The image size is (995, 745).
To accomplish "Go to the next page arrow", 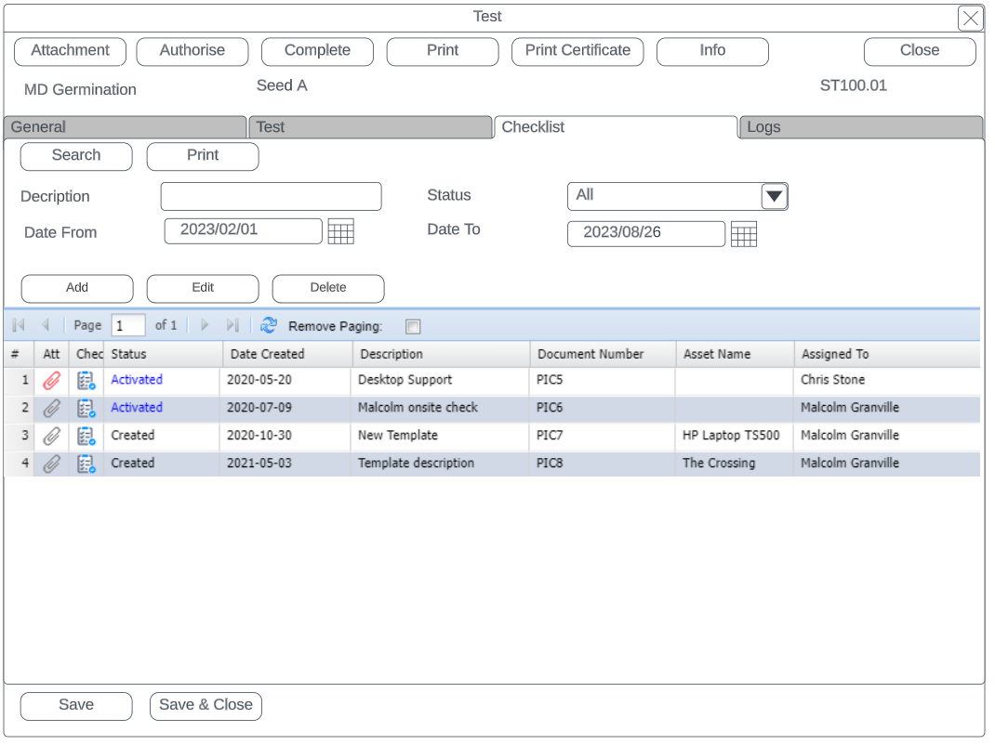I will click(205, 325).
